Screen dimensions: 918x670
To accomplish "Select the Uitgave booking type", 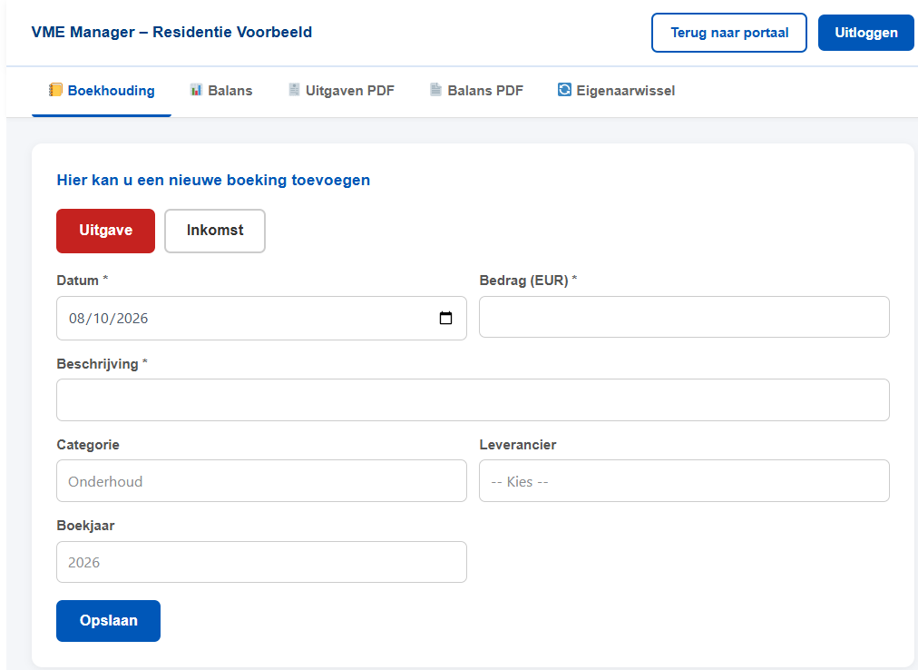I will (x=106, y=231).
